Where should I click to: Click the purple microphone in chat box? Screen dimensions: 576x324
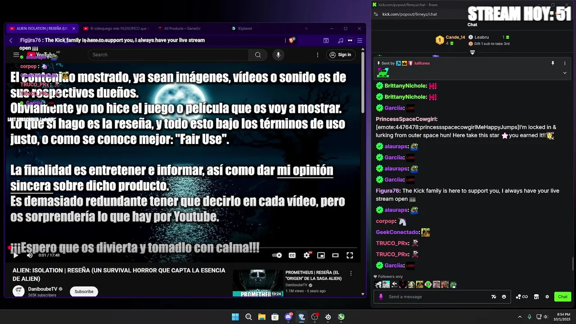click(381, 297)
